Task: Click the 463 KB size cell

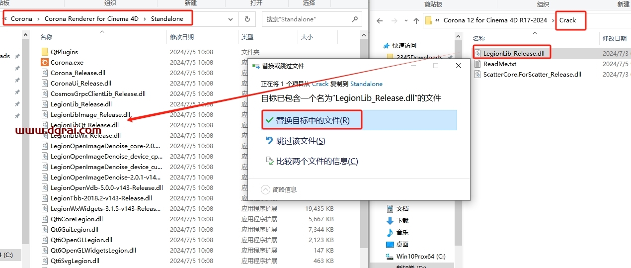Action: [x=323, y=261]
